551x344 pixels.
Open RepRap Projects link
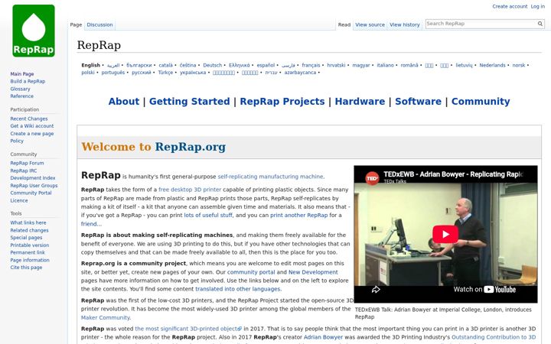click(x=282, y=102)
